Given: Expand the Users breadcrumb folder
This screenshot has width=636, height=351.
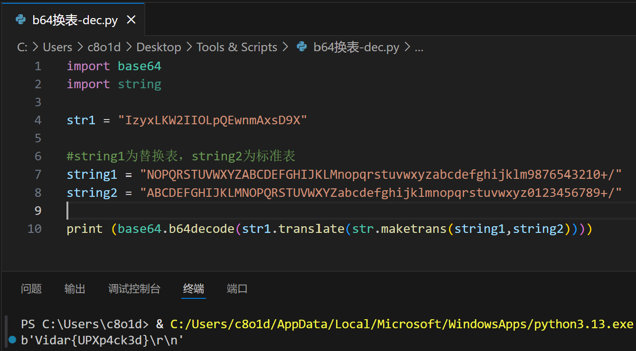Looking at the screenshot, I should [x=57, y=47].
